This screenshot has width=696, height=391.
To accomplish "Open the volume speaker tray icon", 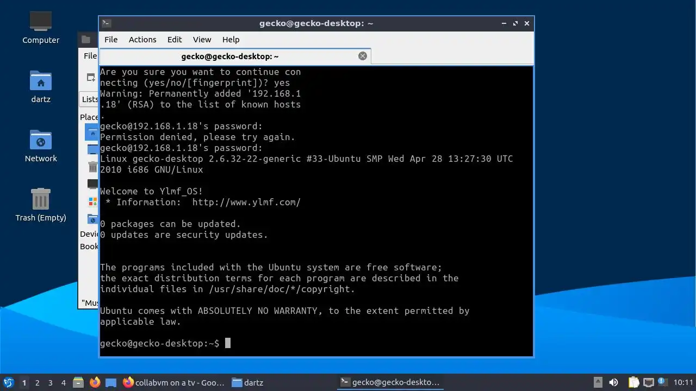I will tap(614, 382).
